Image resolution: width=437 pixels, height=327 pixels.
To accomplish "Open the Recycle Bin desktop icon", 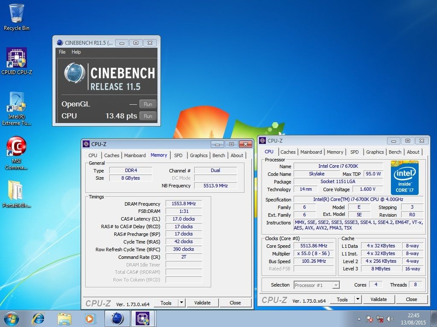I will click(17, 16).
